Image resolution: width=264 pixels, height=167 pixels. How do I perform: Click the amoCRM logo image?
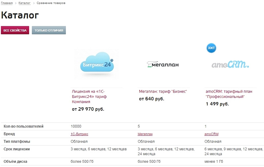coord(230,64)
